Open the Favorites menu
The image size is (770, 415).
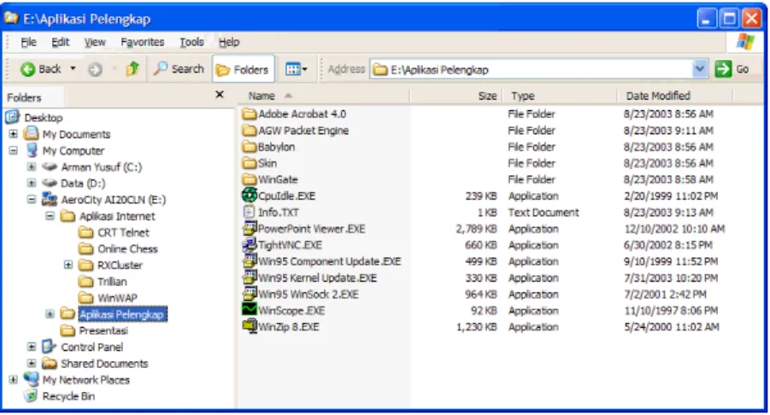tap(143, 42)
